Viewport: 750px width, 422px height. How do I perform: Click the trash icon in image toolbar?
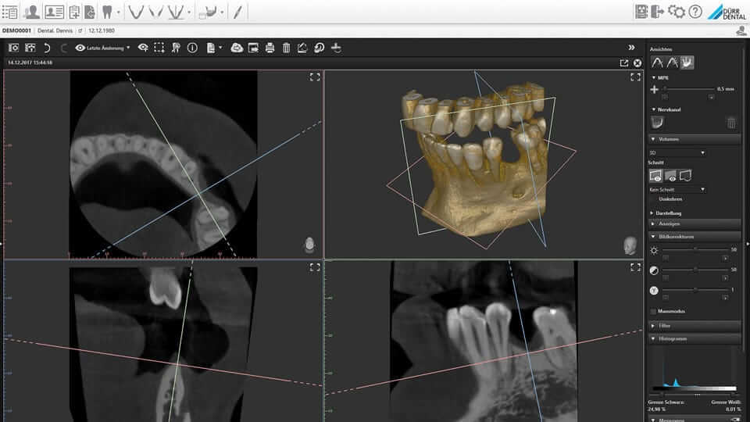click(286, 48)
